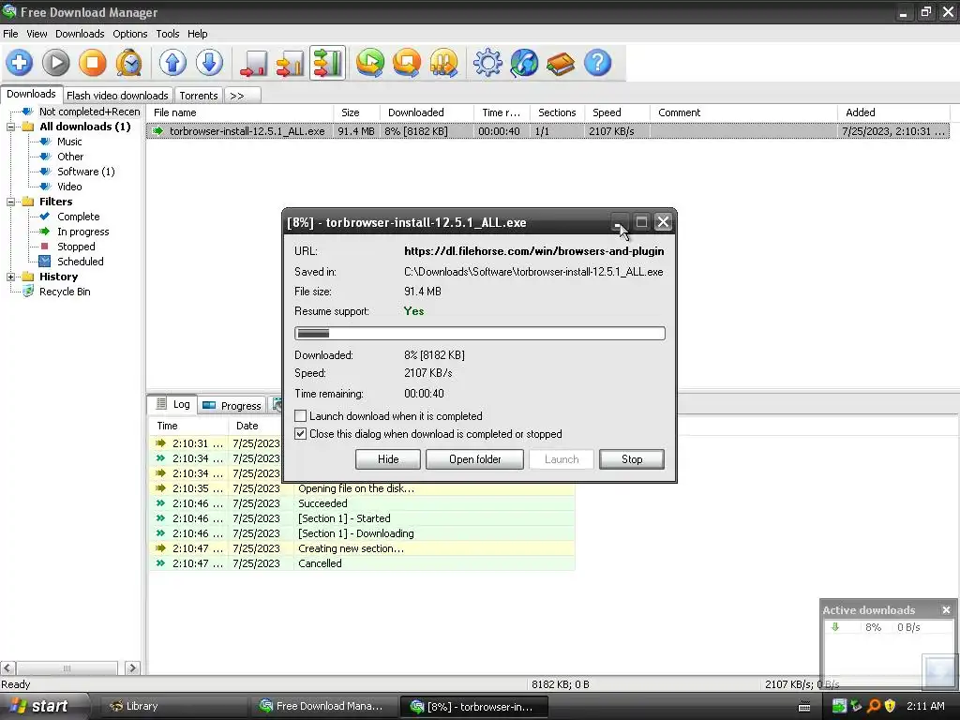Select the Music category
Viewport: 960px width, 720px height.
[x=69, y=142]
